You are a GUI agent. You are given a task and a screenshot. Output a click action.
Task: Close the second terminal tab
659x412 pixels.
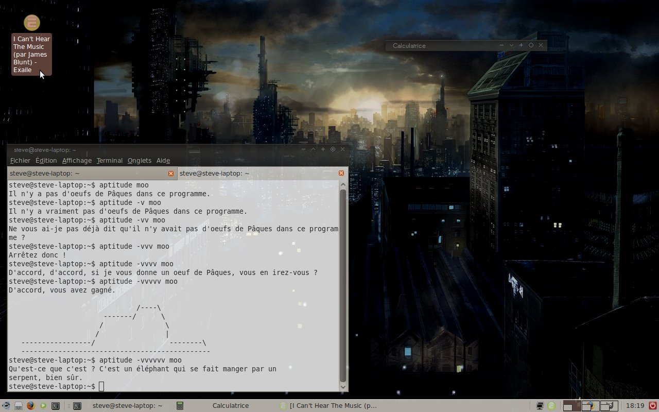point(341,173)
